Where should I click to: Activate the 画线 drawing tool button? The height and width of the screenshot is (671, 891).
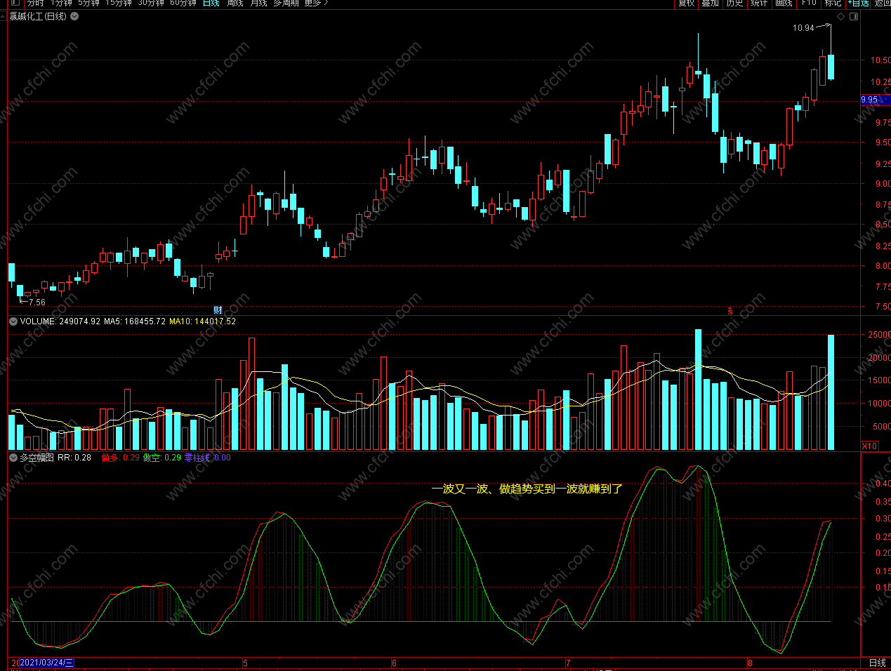[x=784, y=3]
